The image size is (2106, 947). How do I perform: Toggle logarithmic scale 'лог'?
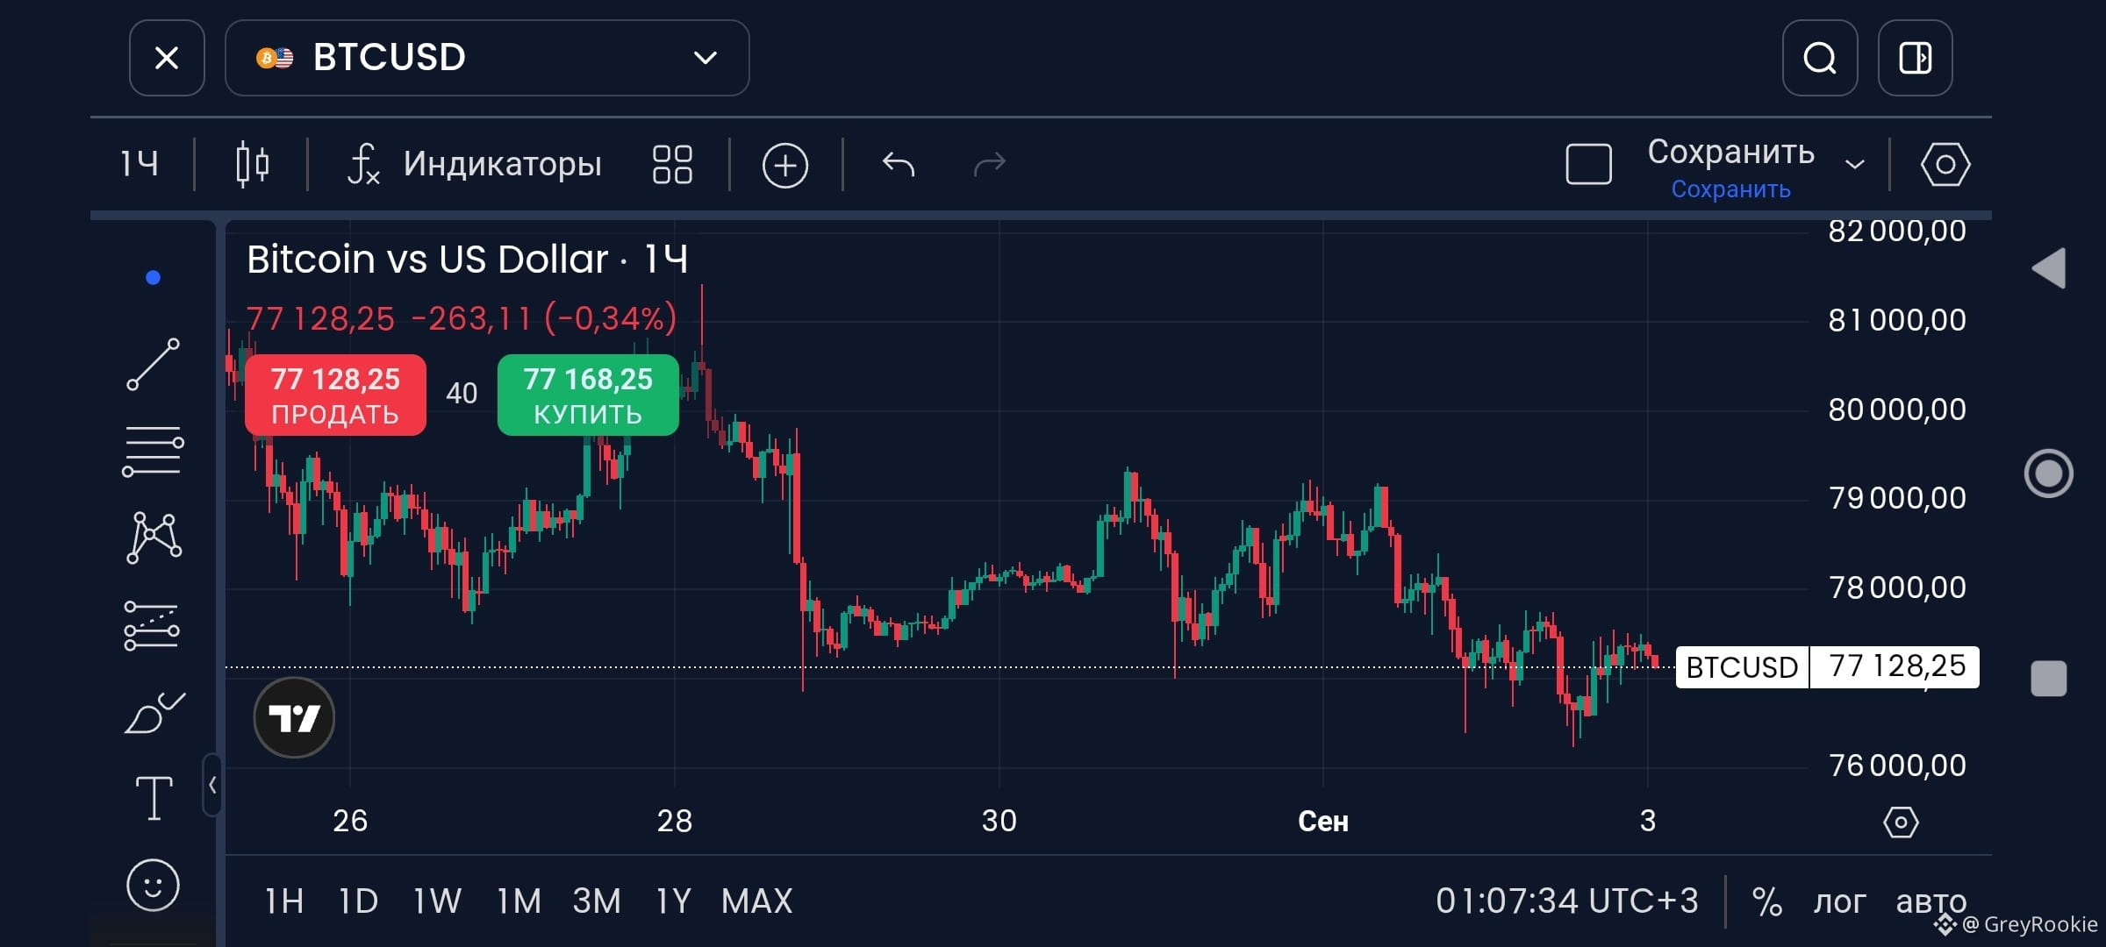coord(1839,901)
